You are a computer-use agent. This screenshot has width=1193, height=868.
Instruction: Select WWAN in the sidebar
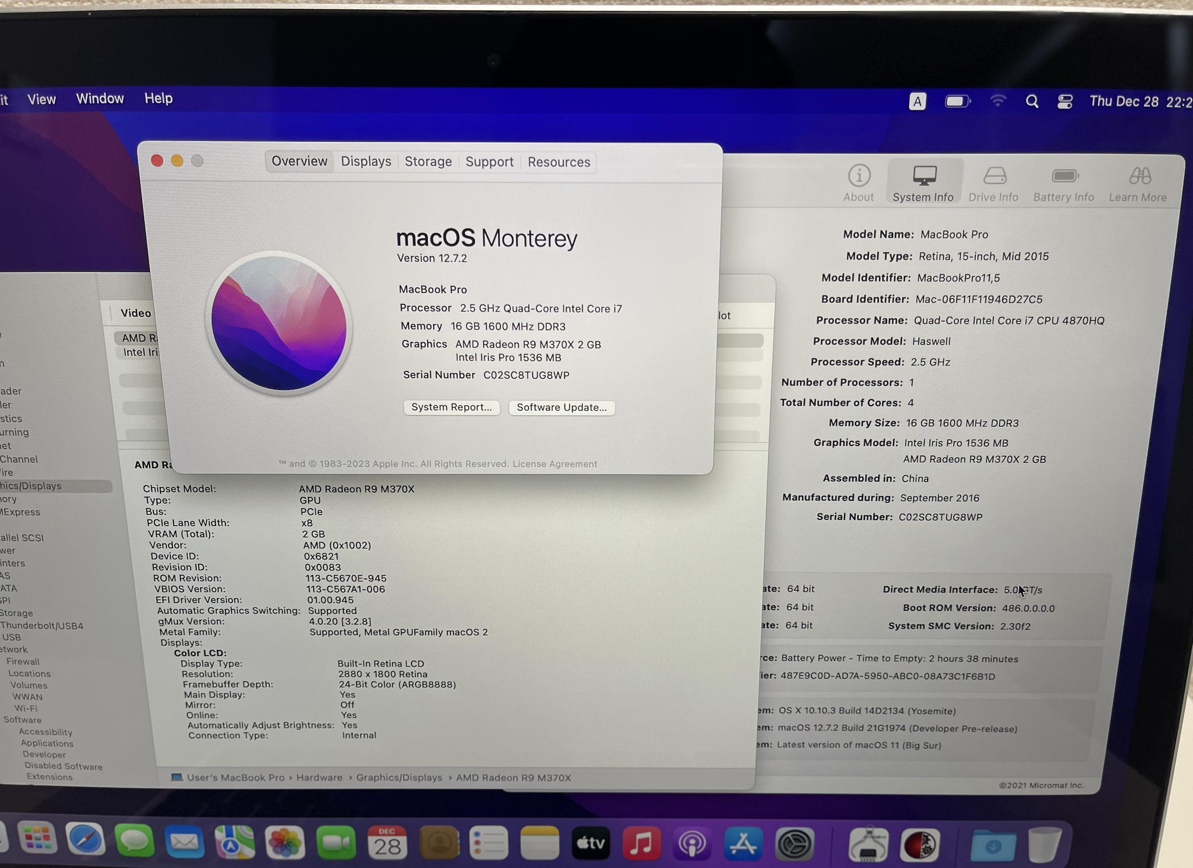27,697
